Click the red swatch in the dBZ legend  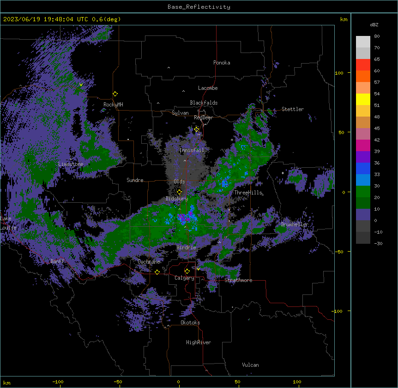(363, 65)
